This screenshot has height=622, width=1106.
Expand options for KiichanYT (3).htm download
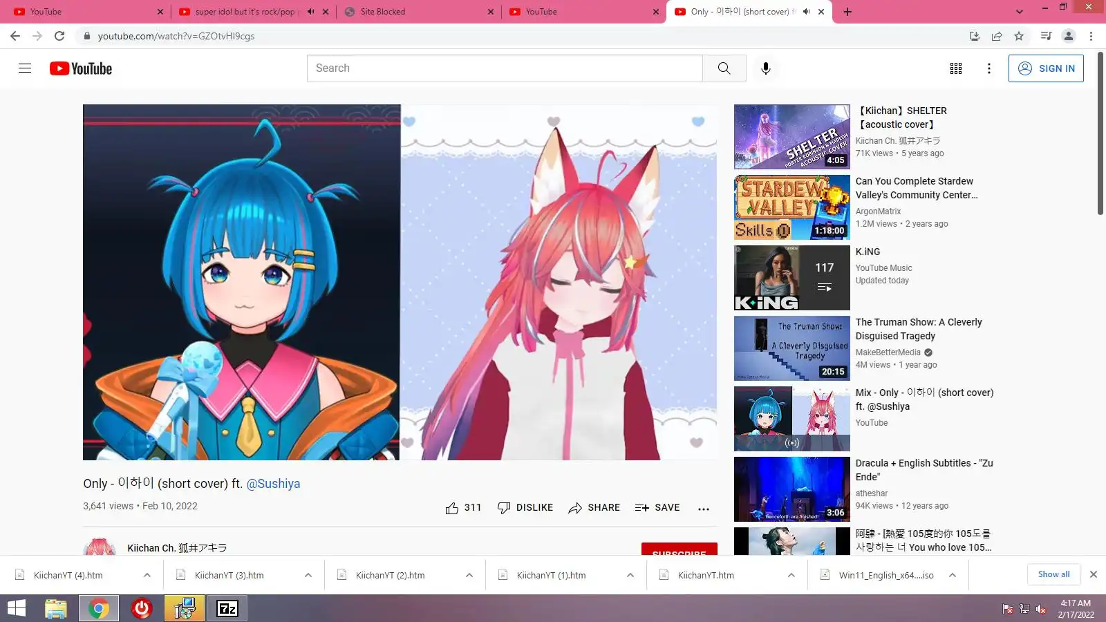point(308,575)
